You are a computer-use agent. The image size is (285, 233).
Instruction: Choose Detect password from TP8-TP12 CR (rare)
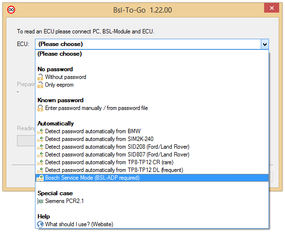152,162
